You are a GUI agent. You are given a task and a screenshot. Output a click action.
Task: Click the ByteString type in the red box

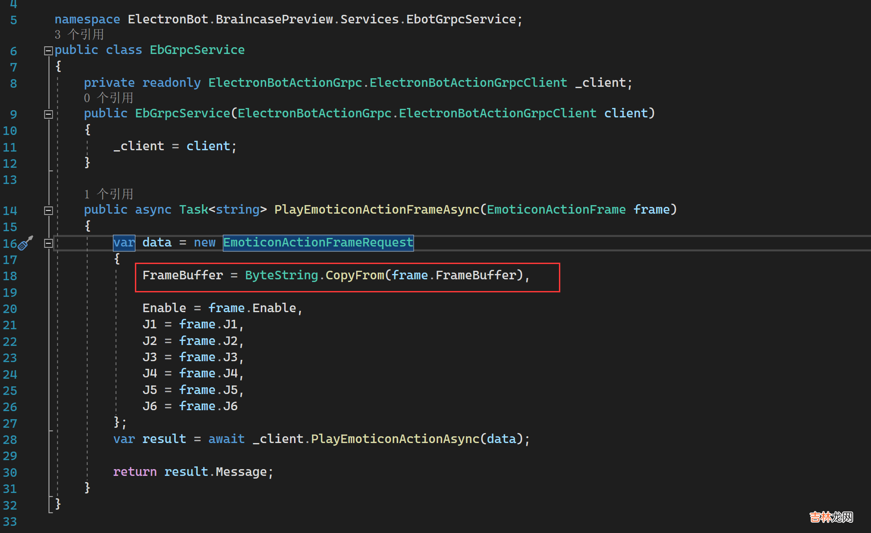[281, 275]
